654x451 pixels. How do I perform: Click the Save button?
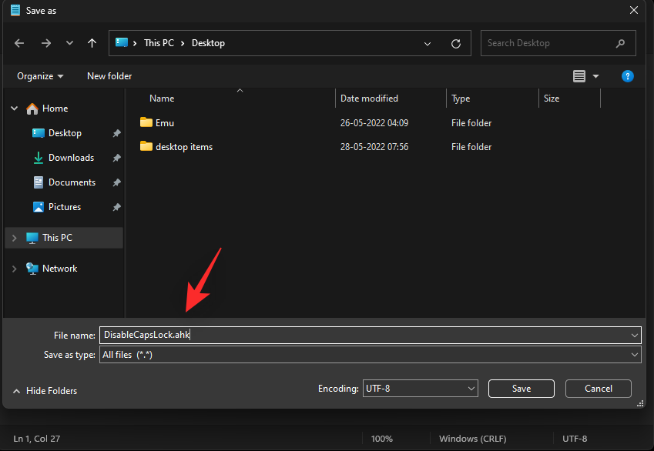click(x=522, y=389)
